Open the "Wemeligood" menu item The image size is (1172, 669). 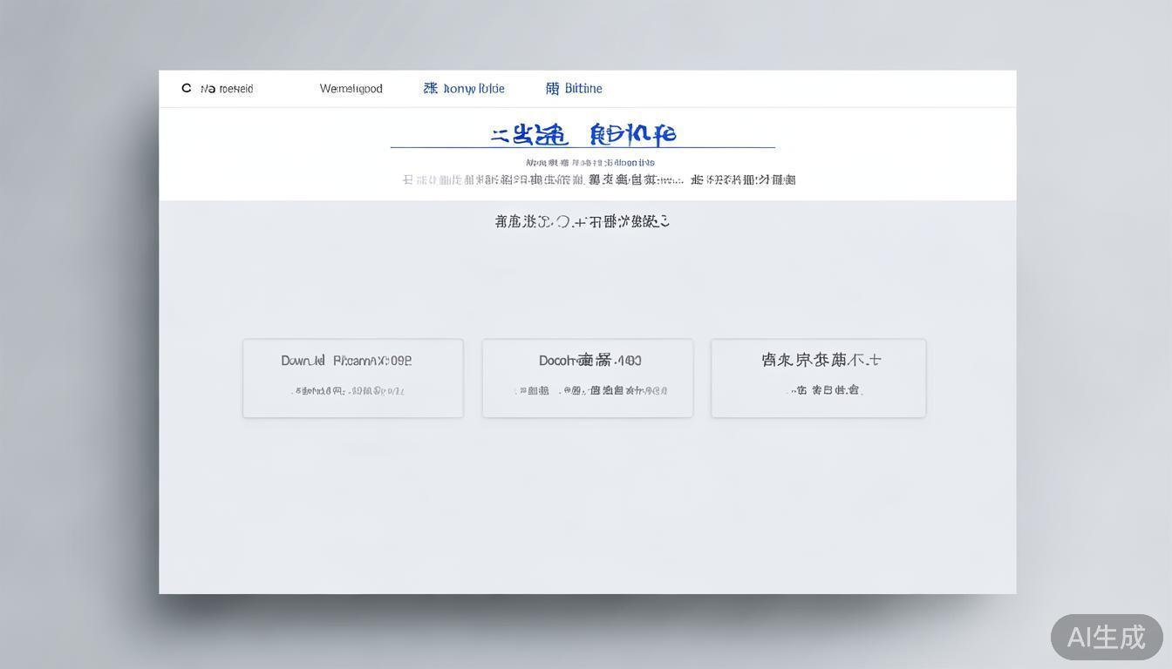351,88
